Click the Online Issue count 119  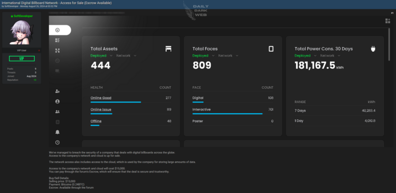[169, 109]
